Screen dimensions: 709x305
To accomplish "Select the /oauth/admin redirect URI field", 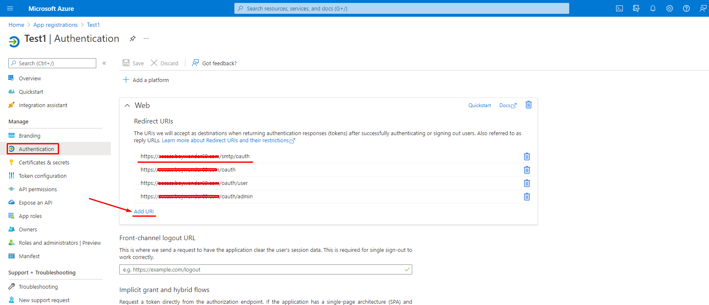I will click(329, 197).
